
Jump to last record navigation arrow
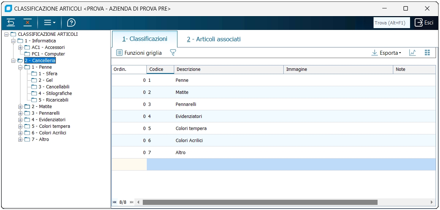[131, 202]
